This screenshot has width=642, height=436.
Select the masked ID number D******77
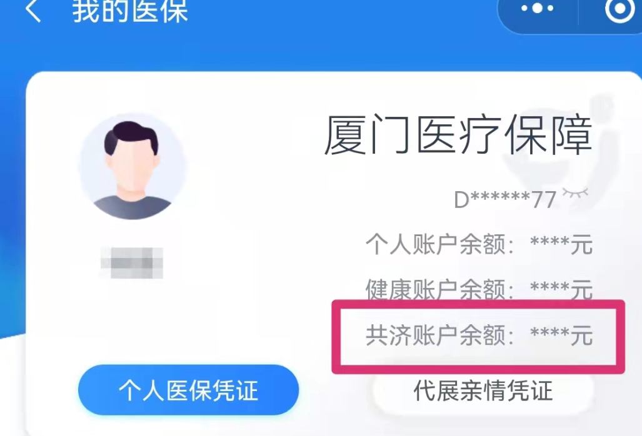(x=505, y=200)
